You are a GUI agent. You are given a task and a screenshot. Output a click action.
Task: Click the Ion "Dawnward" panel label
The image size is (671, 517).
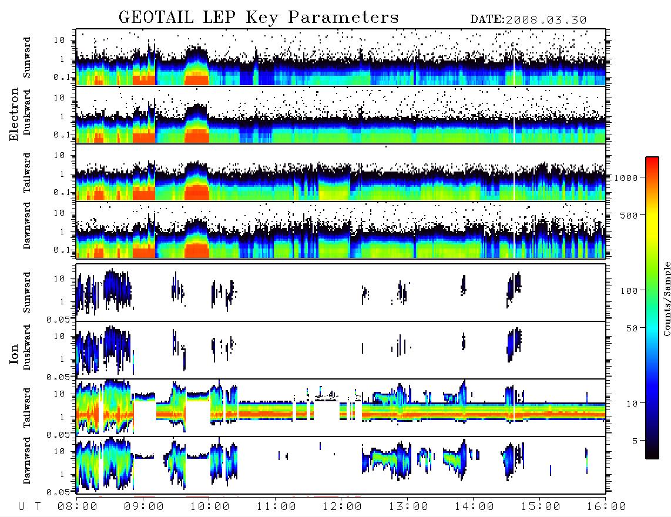click(27, 461)
